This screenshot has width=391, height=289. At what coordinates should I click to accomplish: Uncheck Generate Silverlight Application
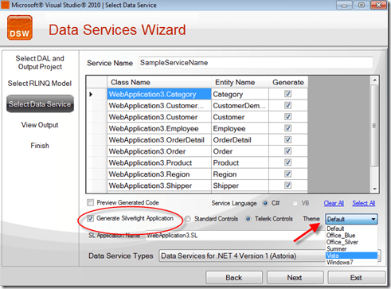click(91, 218)
